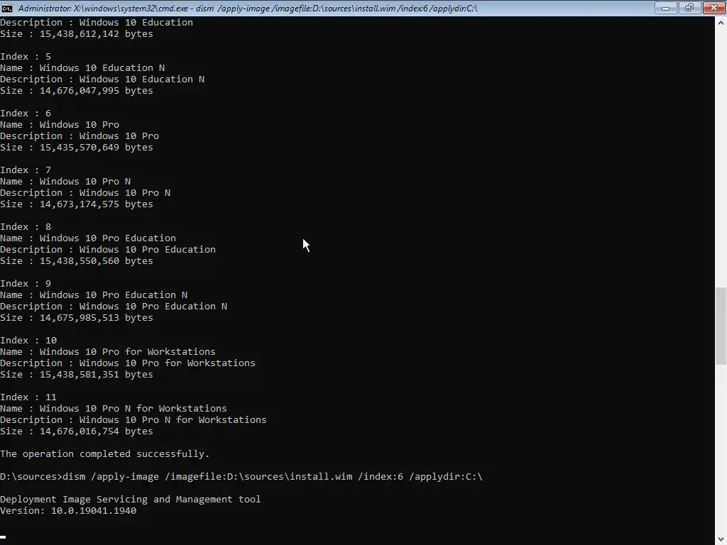Click 'Deployment Image Servicing and Management tool'
Viewport: 727px width, 545px height.
(x=131, y=499)
